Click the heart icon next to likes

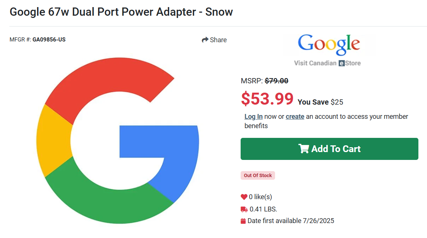244,197
